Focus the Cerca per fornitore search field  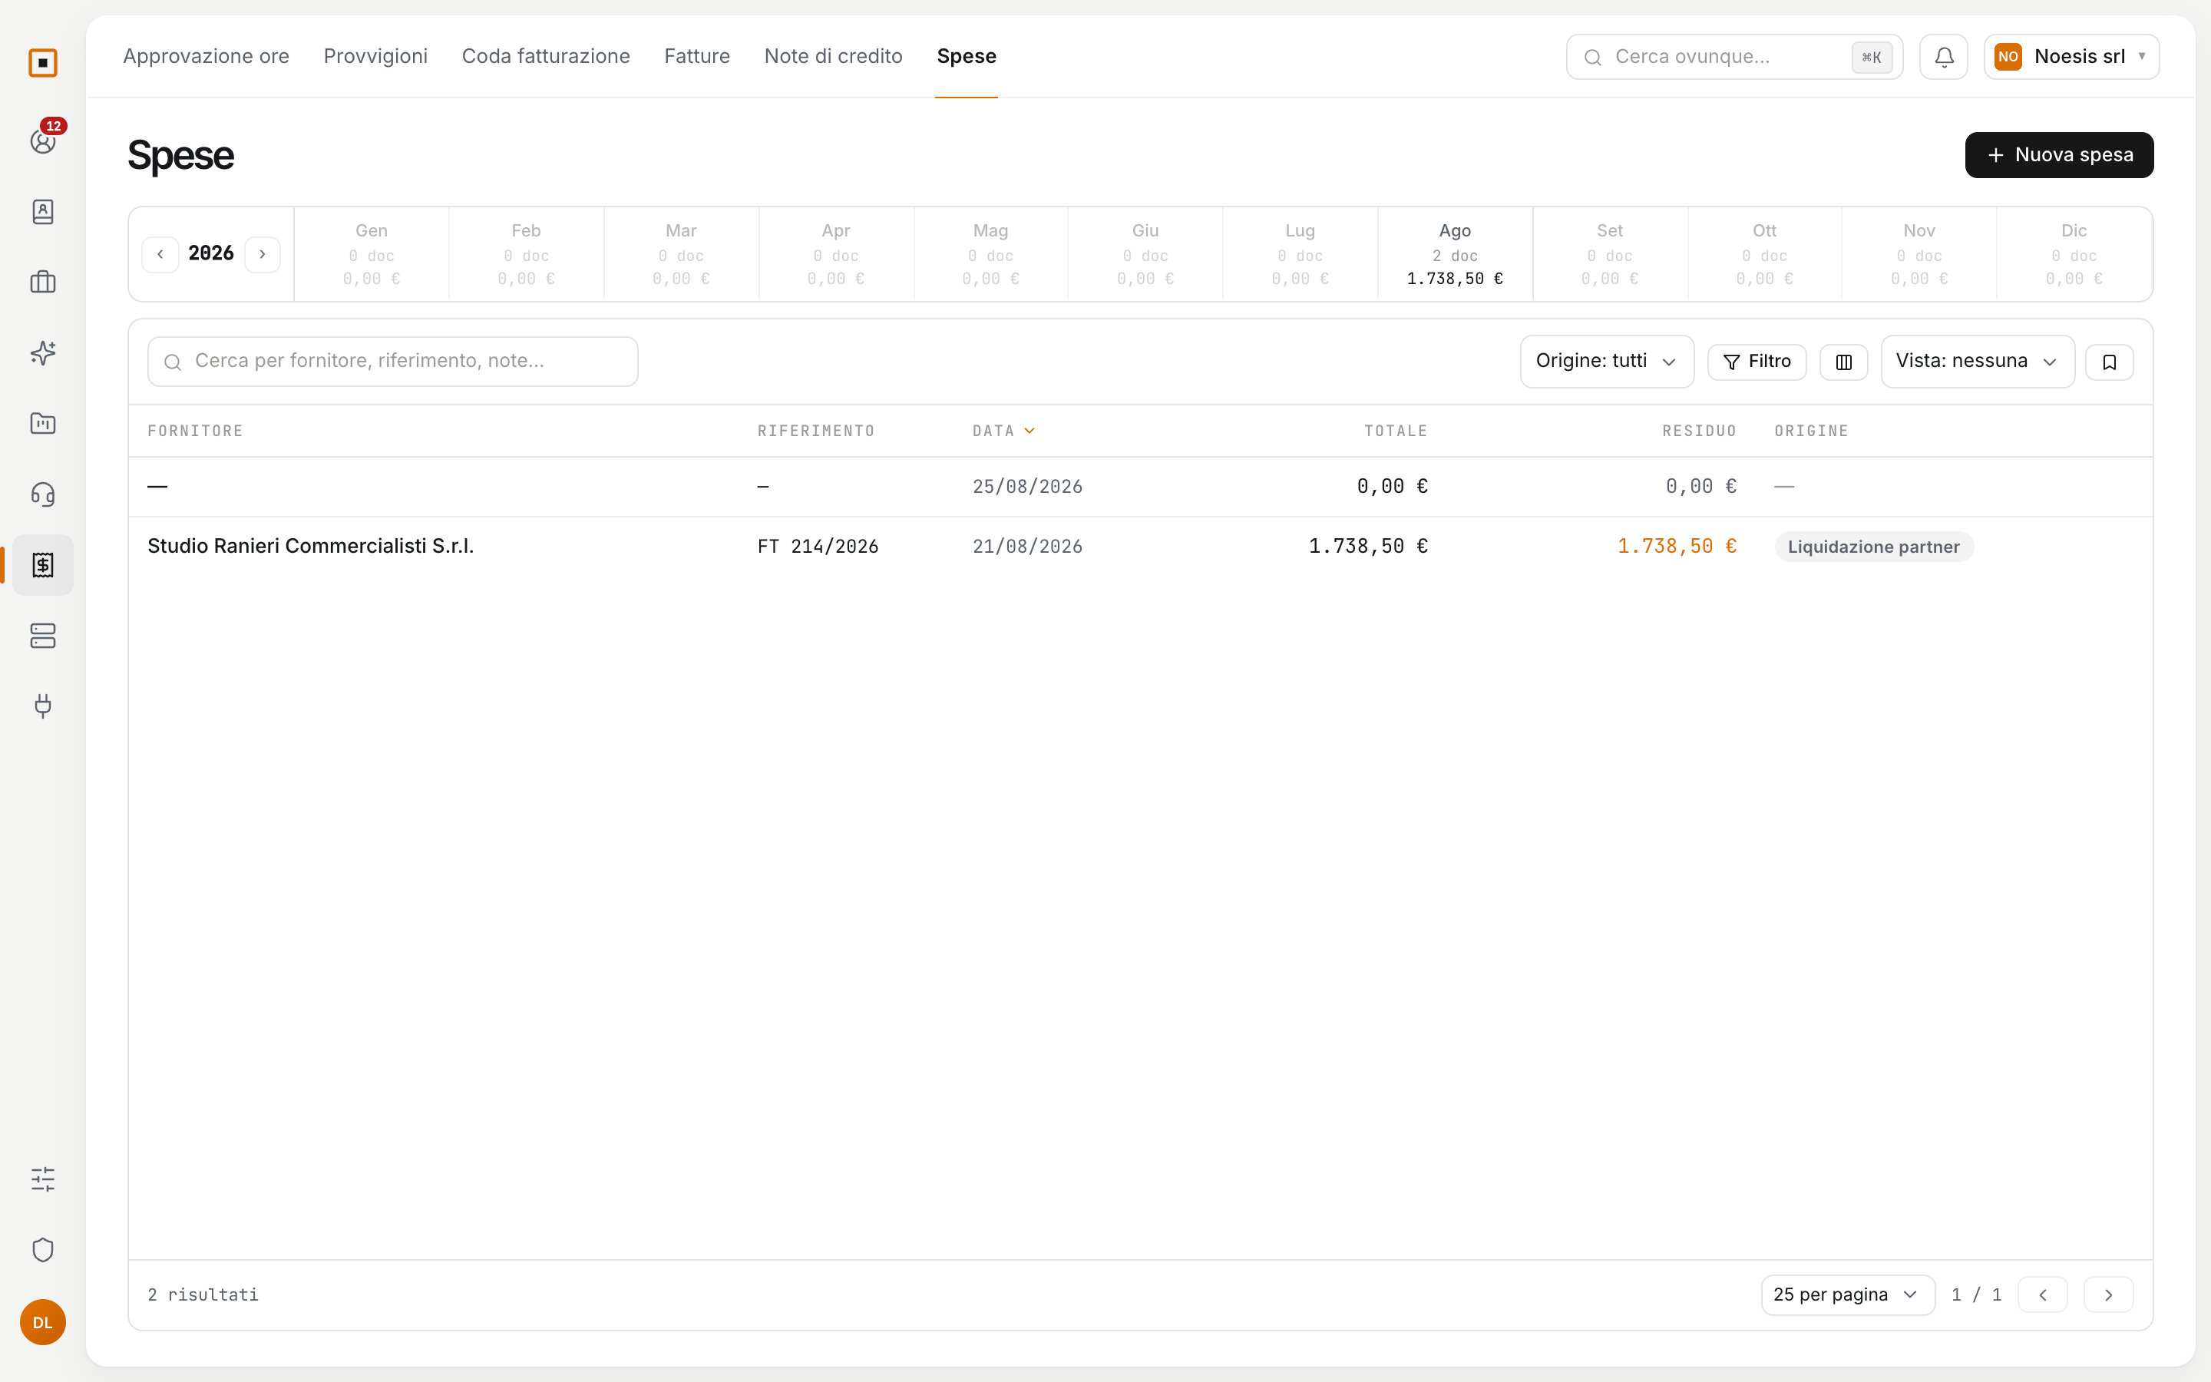click(393, 362)
